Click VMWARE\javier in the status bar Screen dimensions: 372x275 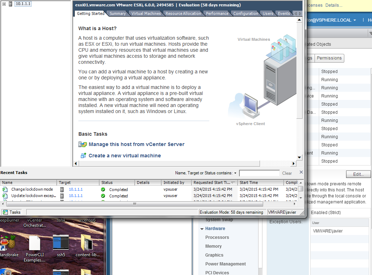click(x=282, y=212)
